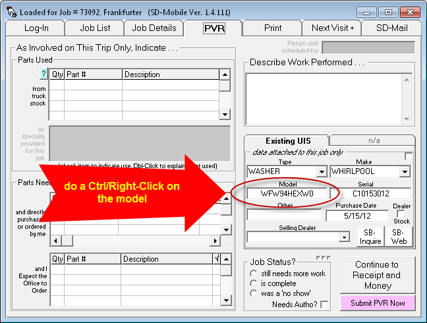Click down arrow in Describe Work Performed box

click(407, 117)
